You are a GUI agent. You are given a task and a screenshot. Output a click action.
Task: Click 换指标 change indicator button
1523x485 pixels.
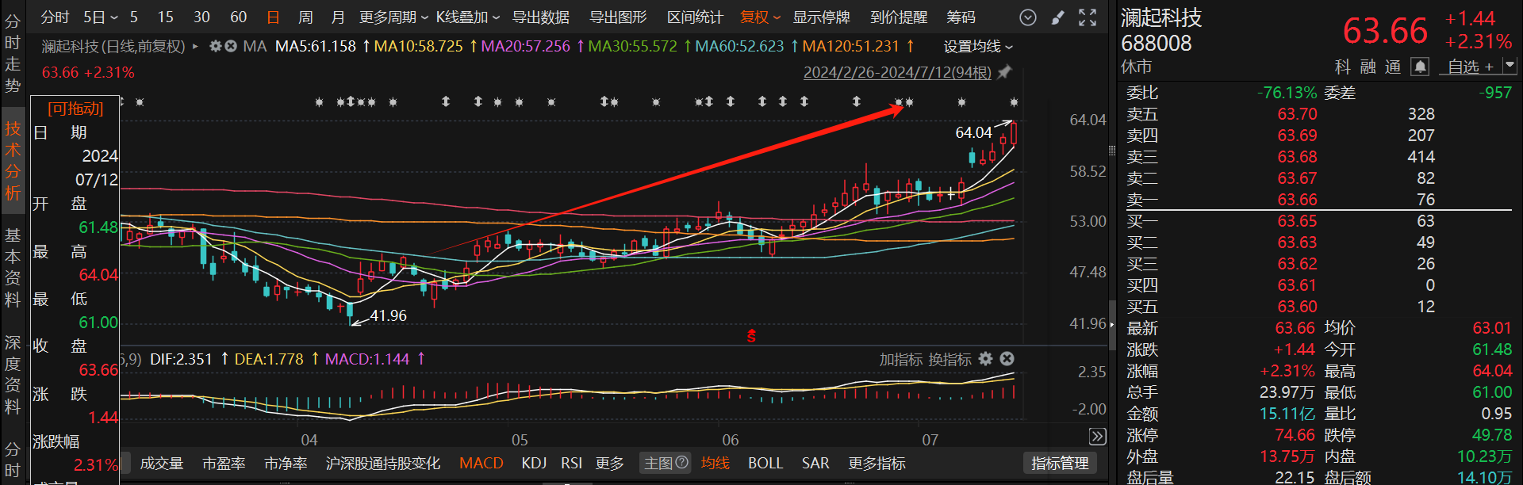click(949, 359)
